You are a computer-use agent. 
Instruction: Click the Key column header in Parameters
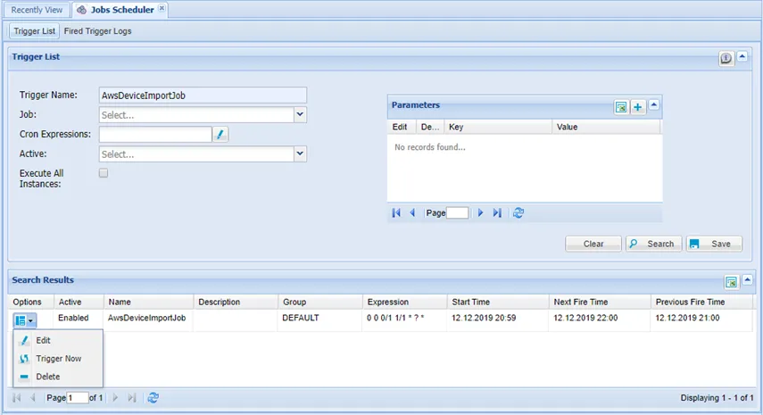coord(498,127)
